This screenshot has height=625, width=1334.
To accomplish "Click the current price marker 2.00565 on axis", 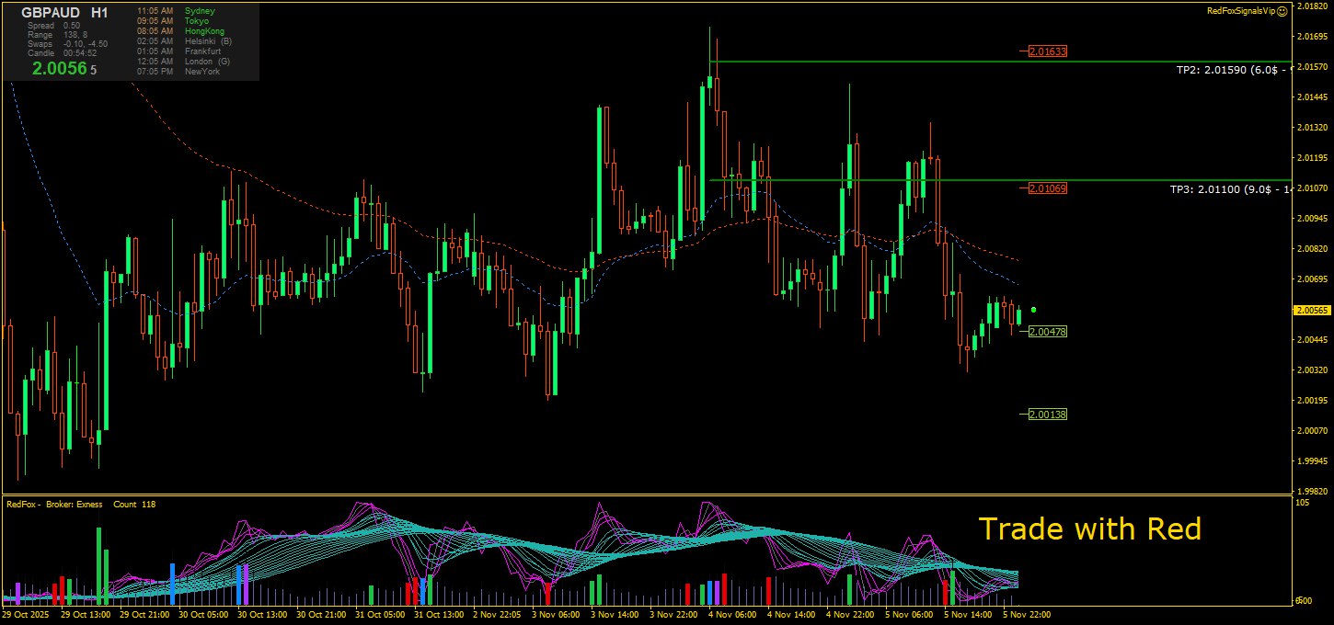I will coord(1312,311).
